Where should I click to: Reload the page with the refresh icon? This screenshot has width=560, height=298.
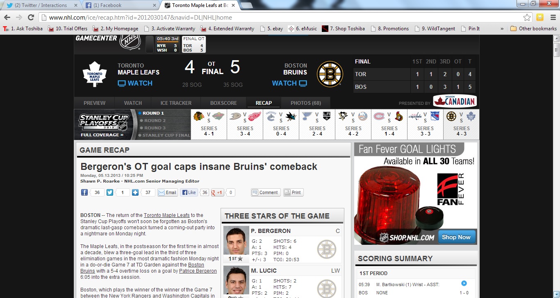coord(31,18)
